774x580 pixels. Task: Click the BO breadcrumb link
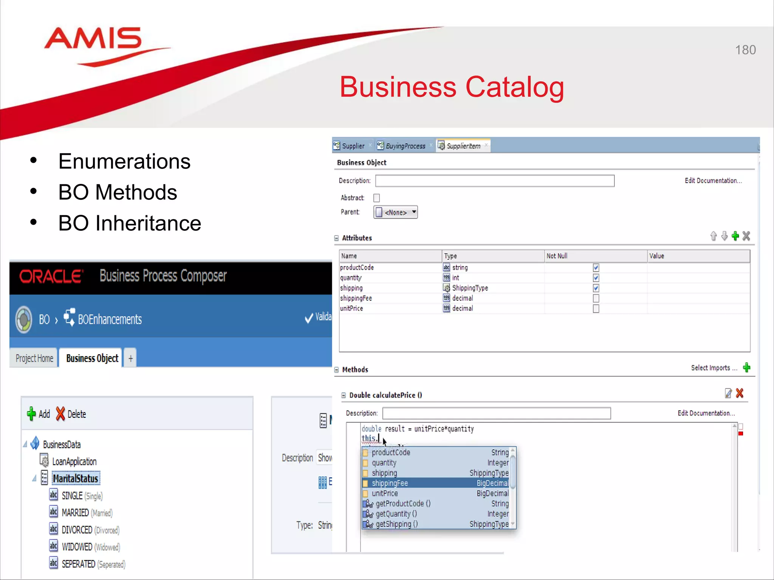pos(44,319)
